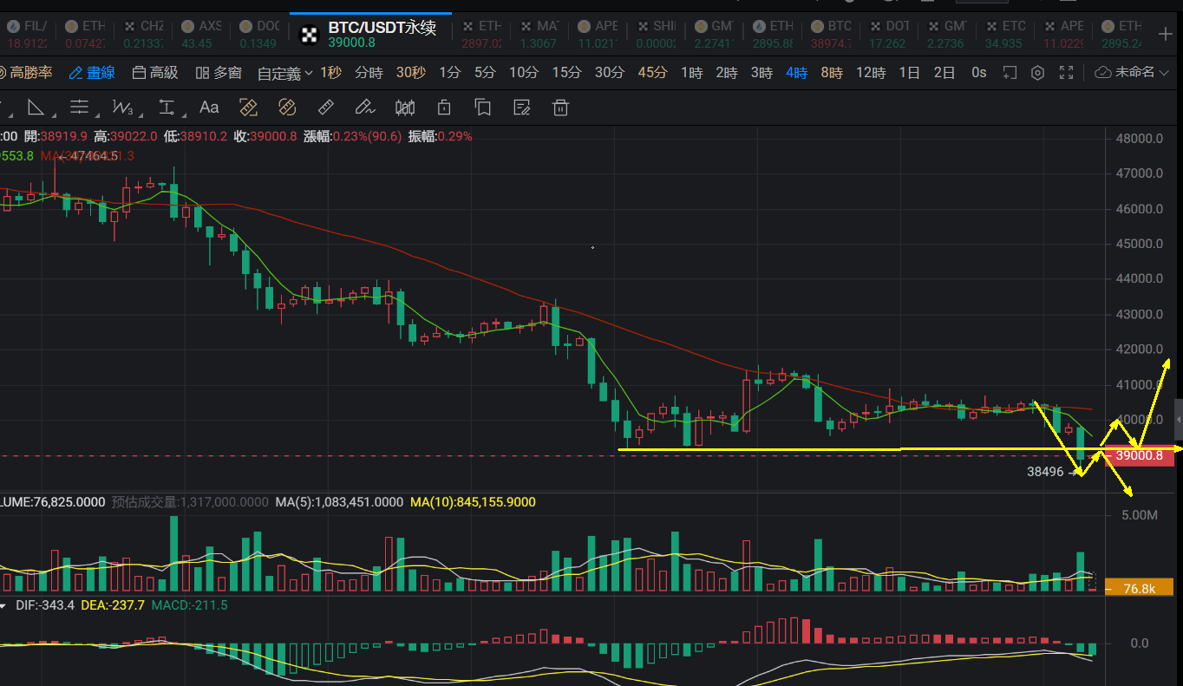This screenshot has width=1183, height=686.
Task: Click the candlestick chart style icon
Action: click(x=405, y=108)
